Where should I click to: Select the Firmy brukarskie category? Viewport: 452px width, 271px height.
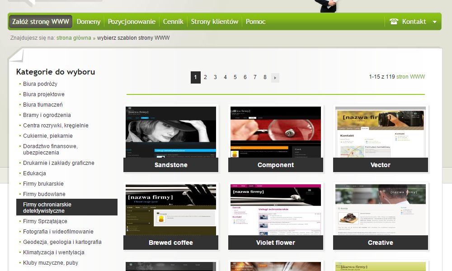[43, 183]
